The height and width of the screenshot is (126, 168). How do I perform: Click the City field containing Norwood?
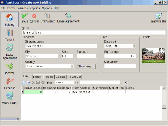[42, 56]
